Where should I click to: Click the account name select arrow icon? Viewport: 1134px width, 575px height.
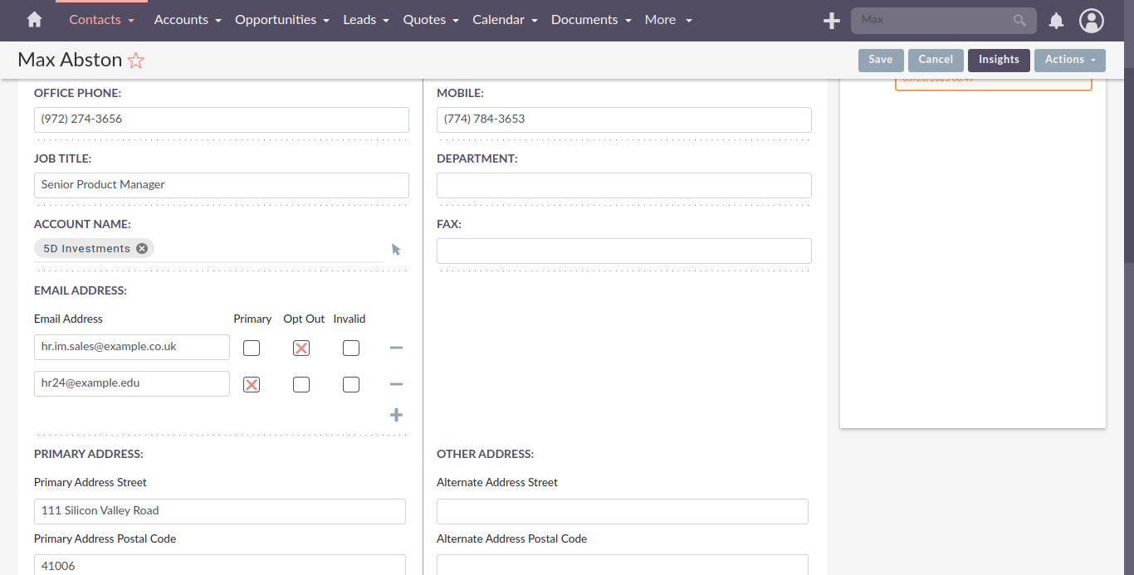point(396,249)
